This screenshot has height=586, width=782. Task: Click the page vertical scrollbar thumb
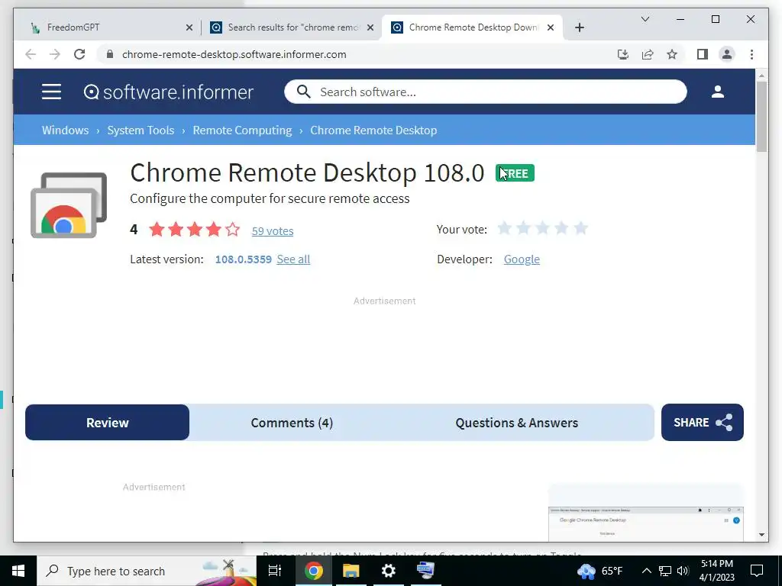tap(761, 117)
